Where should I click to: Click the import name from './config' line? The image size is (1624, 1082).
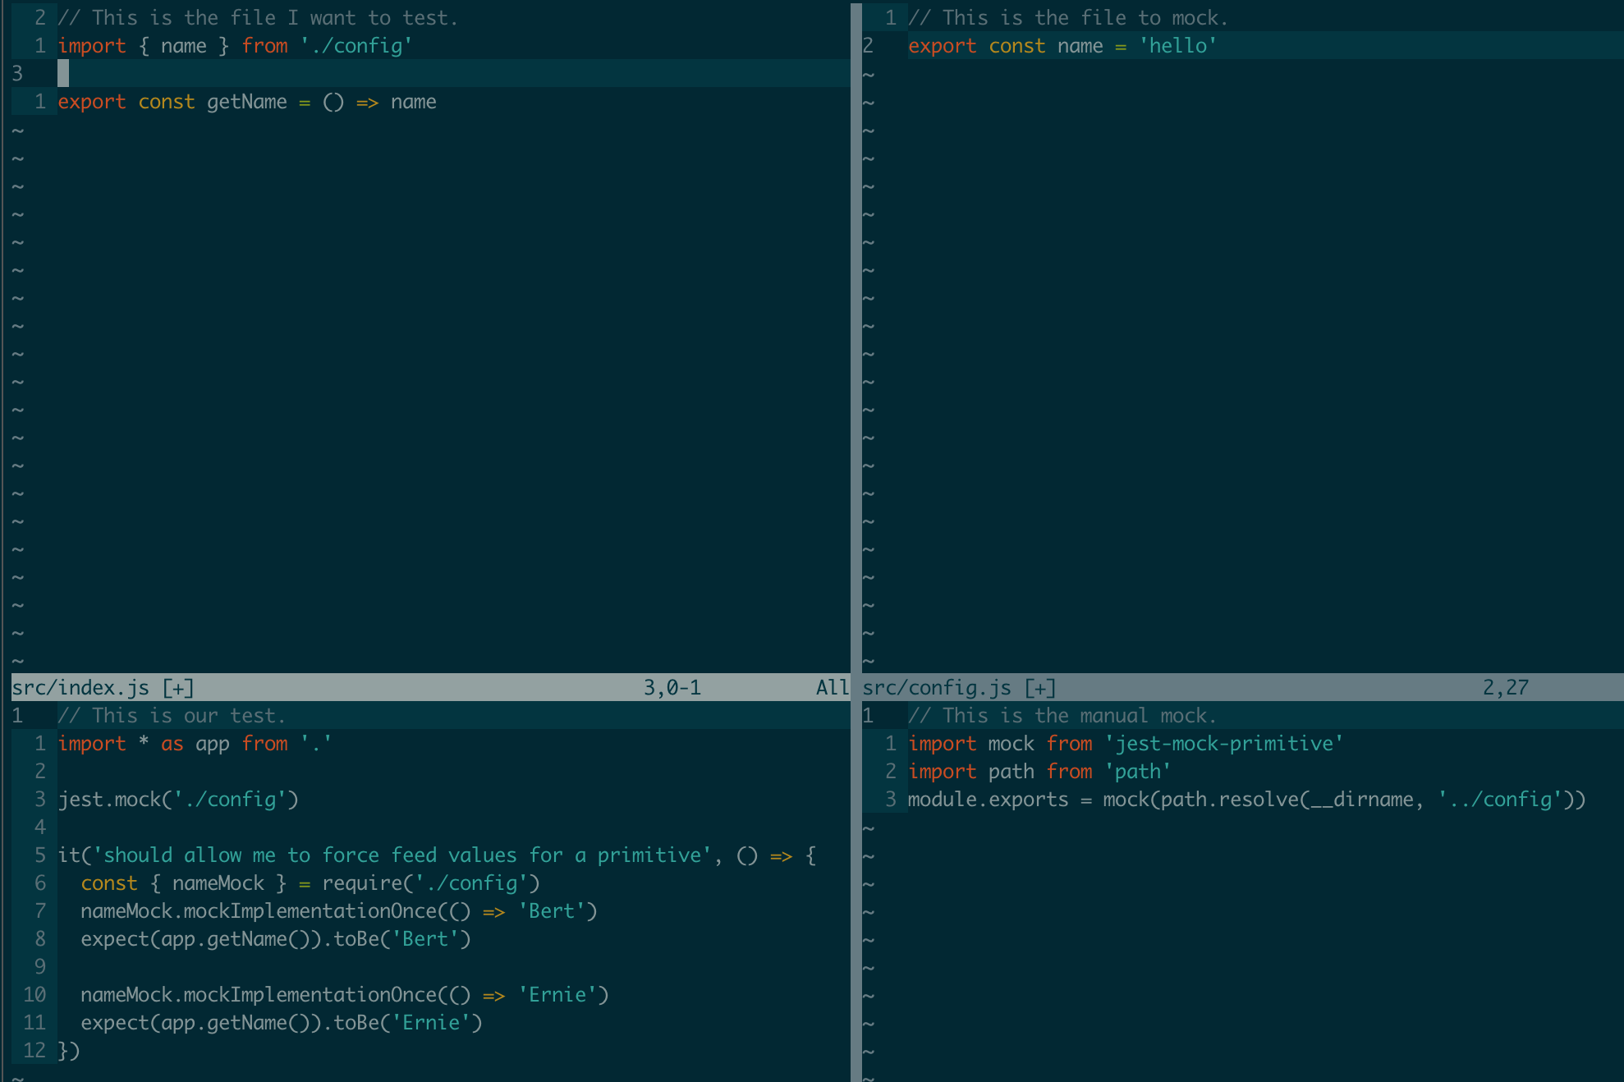[x=235, y=45]
